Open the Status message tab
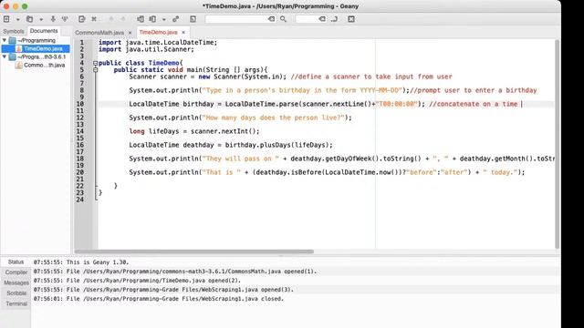This screenshot has height=328, width=584. [16, 261]
